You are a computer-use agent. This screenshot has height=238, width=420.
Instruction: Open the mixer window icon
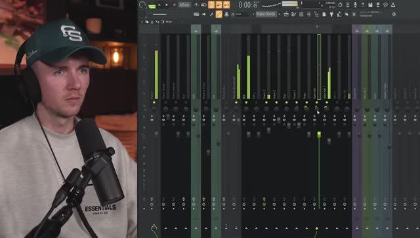pyautogui.click(x=308, y=14)
